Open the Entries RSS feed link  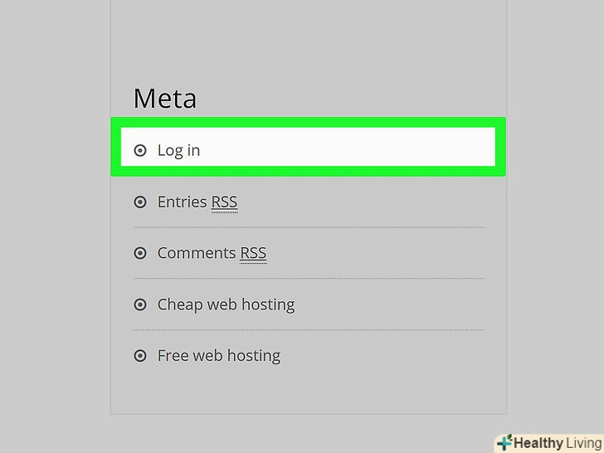tap(197, 202)
